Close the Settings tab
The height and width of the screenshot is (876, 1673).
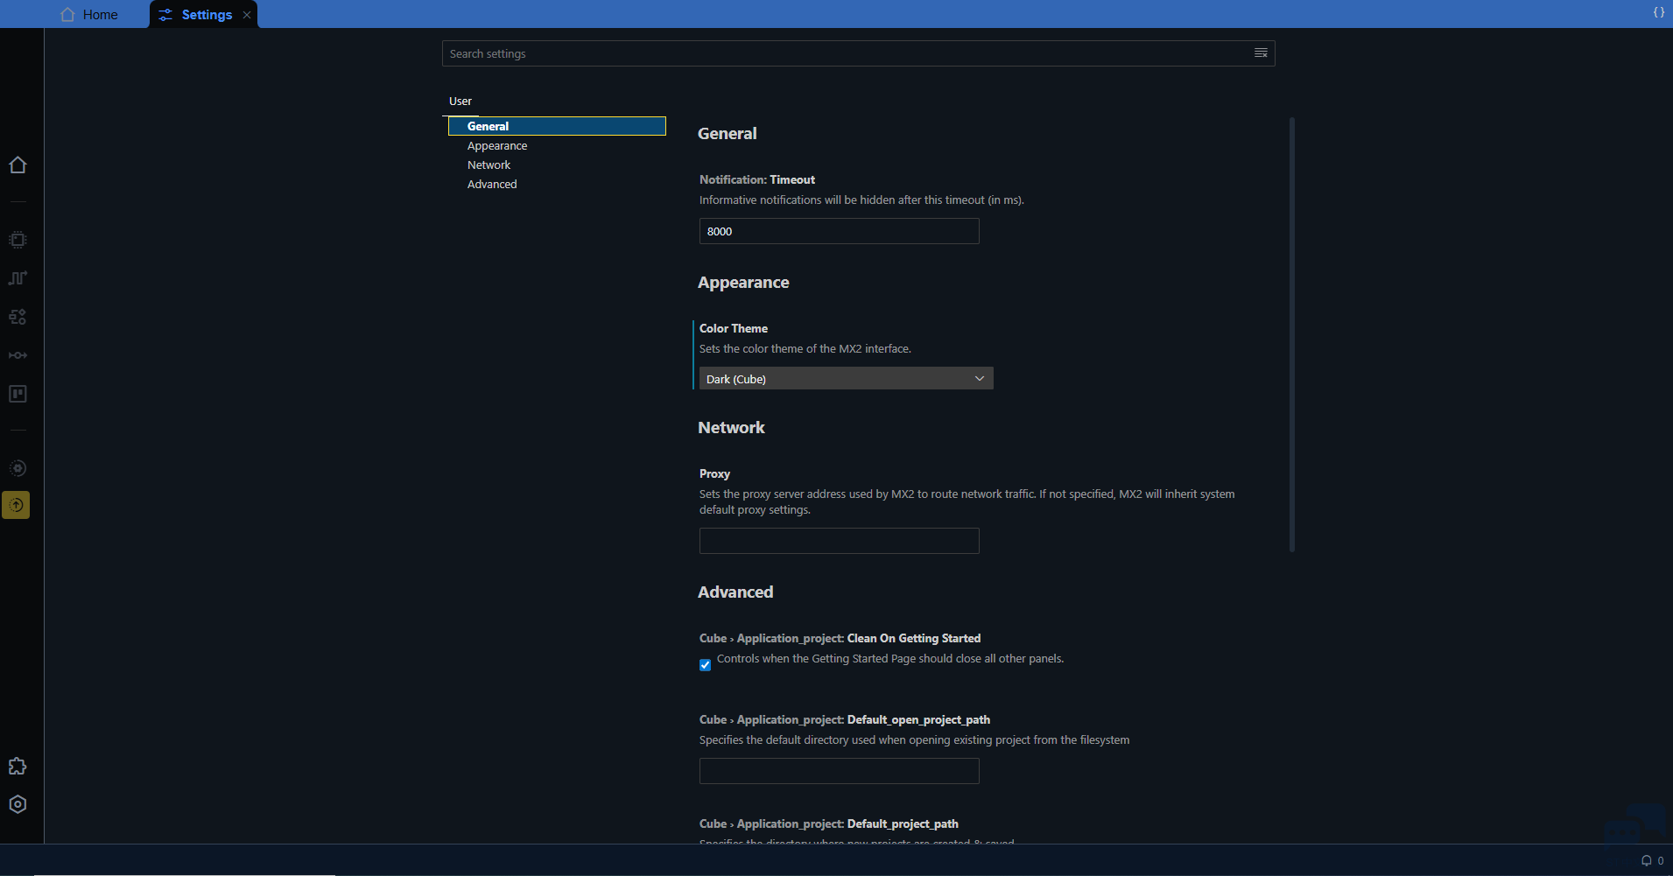(247, 15)
